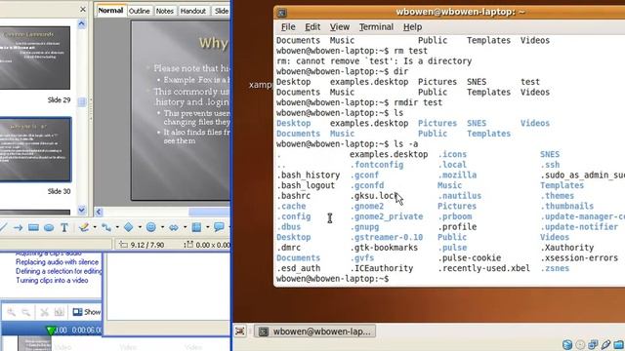625x351 pixels.
Task: Open the terminal File menu
Action: pos(288,27)
